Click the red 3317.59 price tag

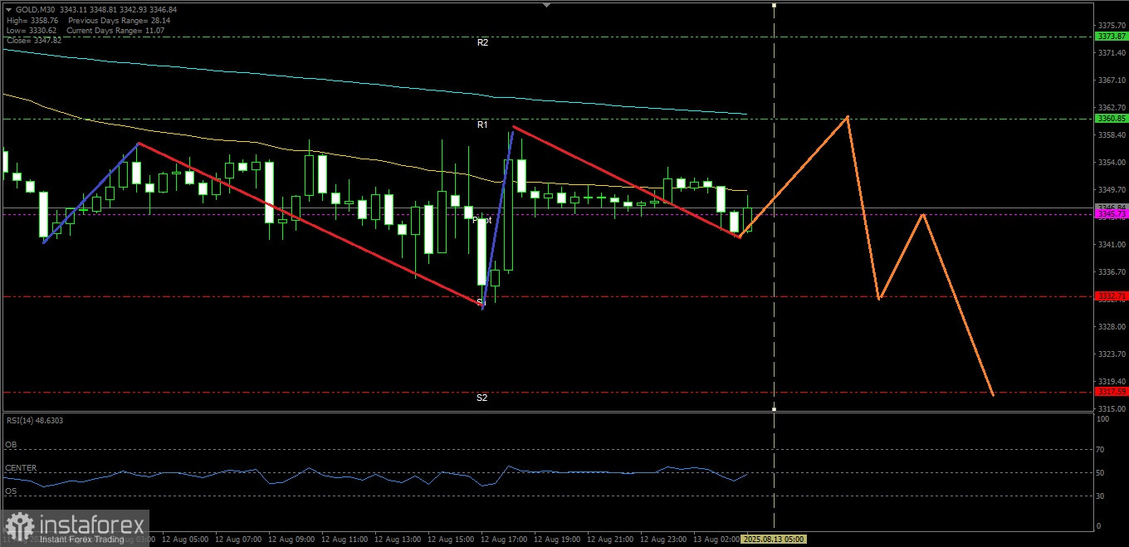[1111, 392]
